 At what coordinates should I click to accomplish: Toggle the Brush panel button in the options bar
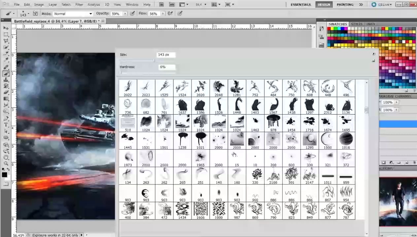[x=35, y=14]
